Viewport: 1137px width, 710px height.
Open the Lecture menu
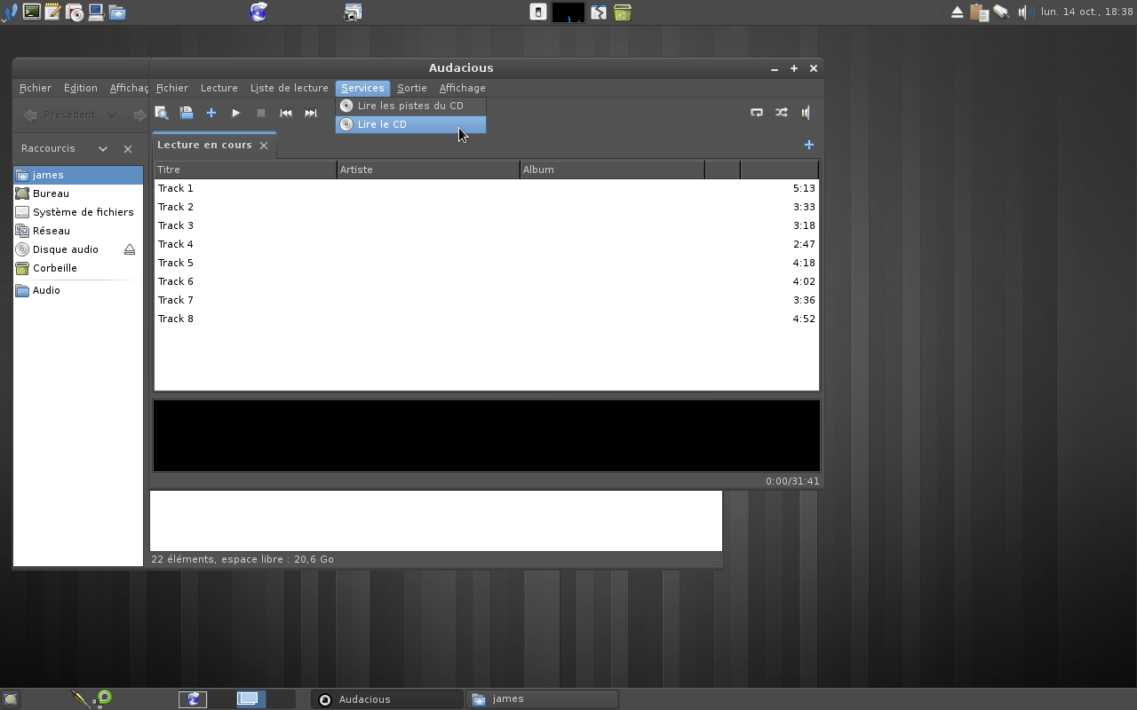coord(219,88)
